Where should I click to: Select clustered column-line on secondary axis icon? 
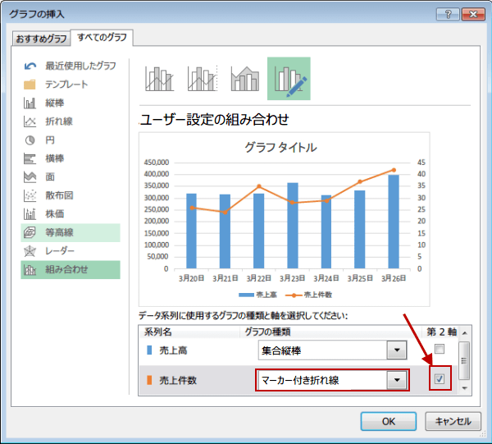(203, 79)
